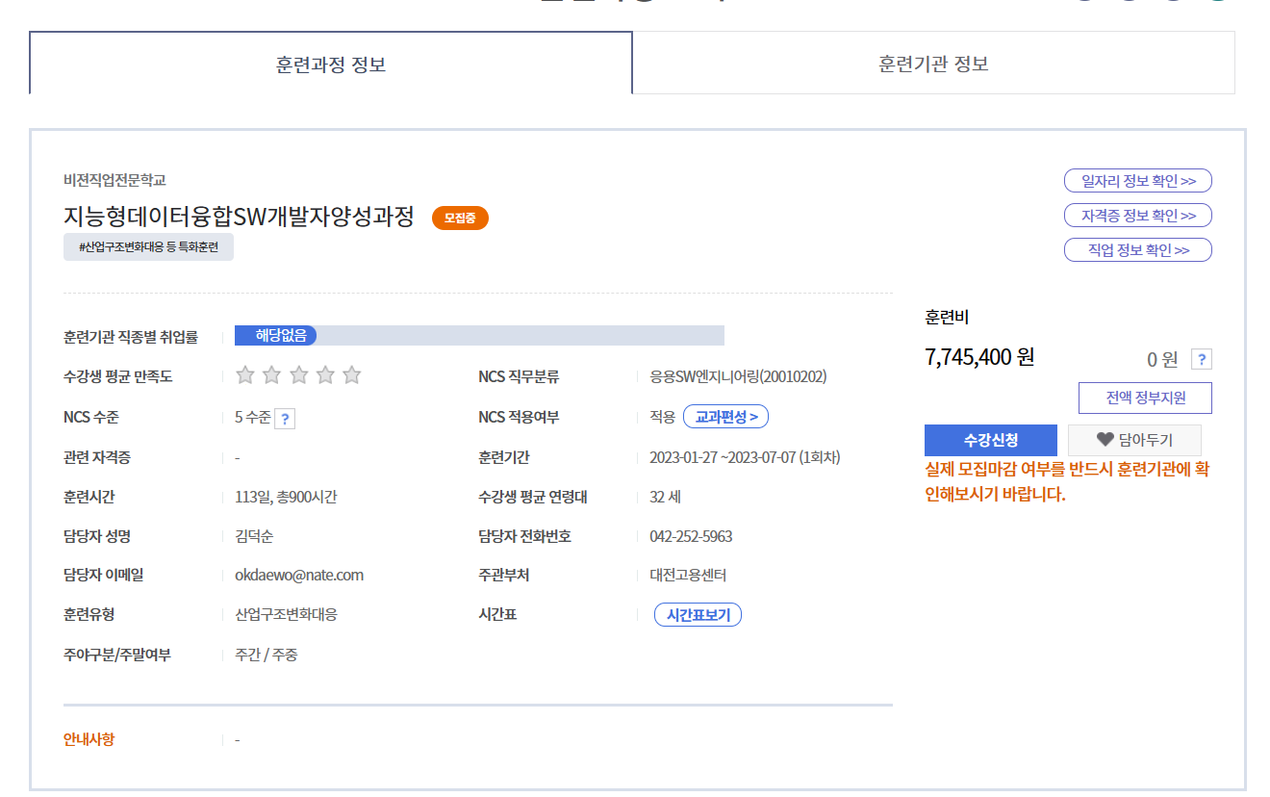The height and width of the screenshot is (797, 1270).
Task: Click email okdaewo@nate.com
Action: [299, 576]
